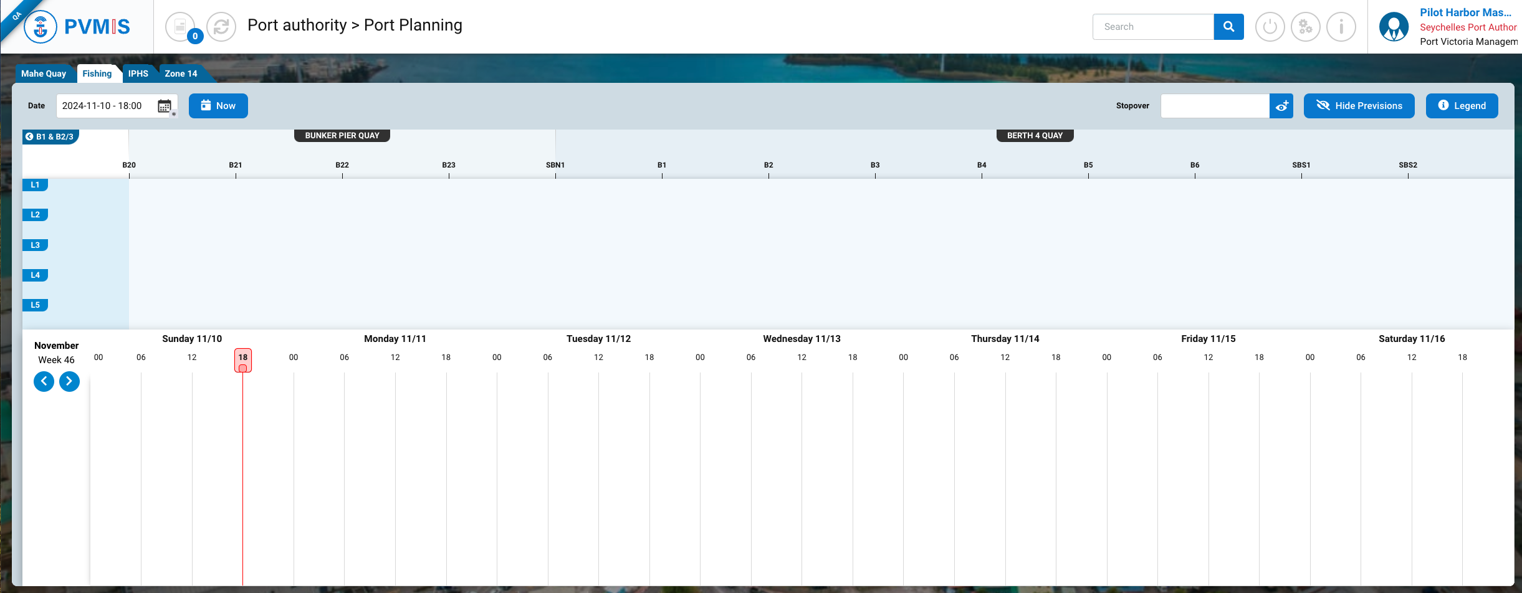Collapse the B1 & B2/3 selector
Image resolution: width=1522 pixels, height=593 pixels.
pos(50,136)
